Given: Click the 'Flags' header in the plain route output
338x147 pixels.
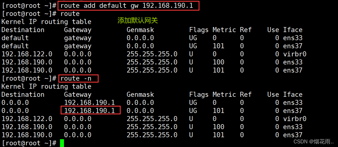Looking at the screenshot, I should coord(199,30).
